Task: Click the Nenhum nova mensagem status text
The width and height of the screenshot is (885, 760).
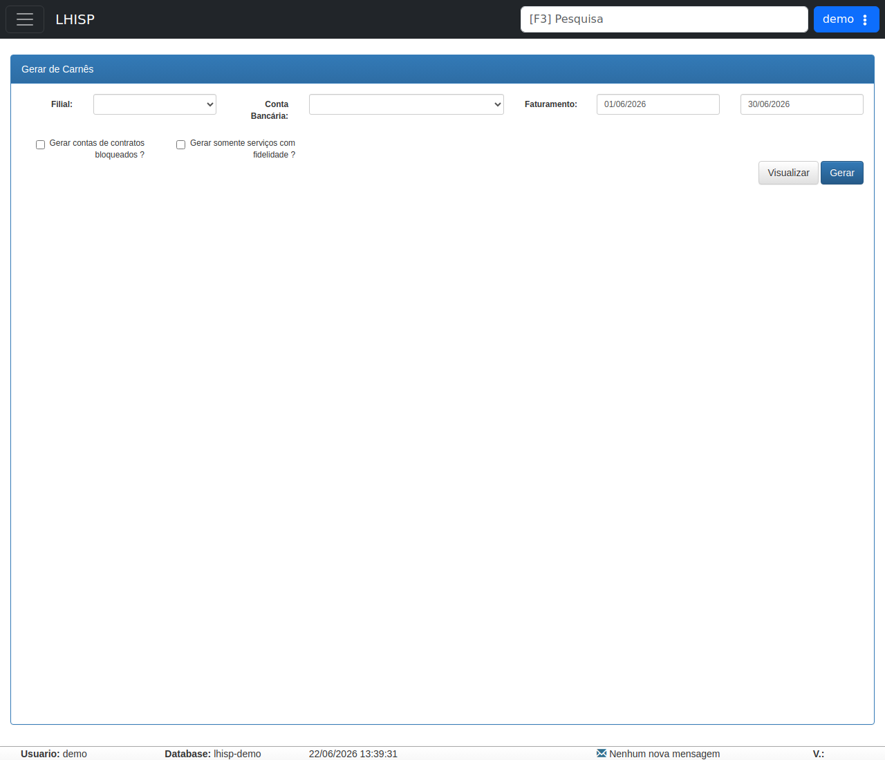Action: click(664, 754)
